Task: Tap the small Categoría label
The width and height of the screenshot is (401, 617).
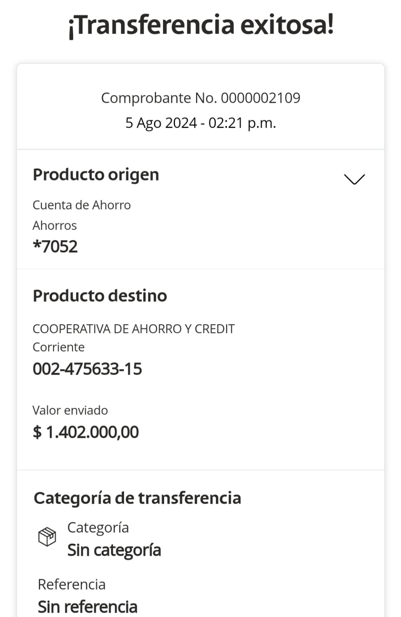Action: [98, 528]
